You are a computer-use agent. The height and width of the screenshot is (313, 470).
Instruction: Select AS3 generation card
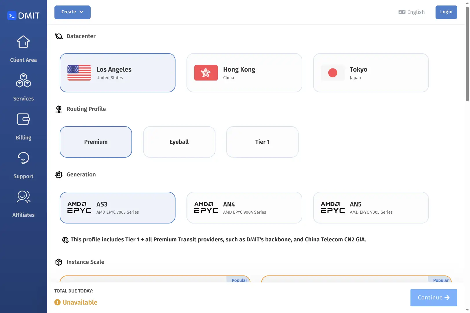click(118, 208)
